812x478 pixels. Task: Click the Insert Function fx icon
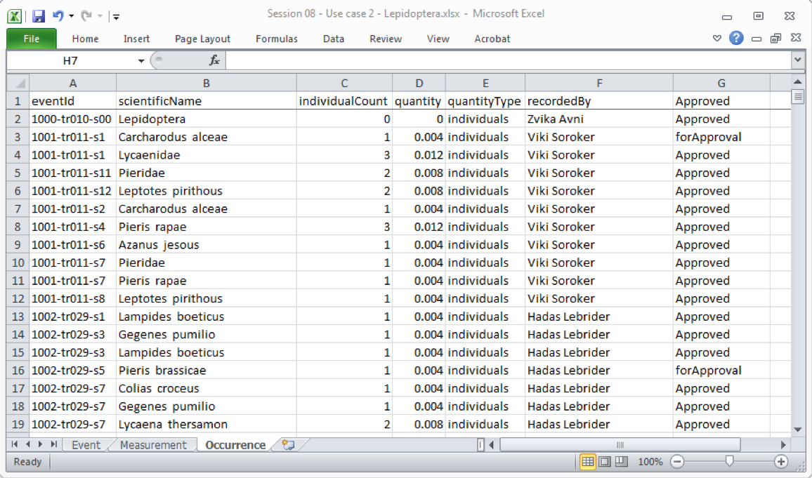(x=214, y=61)
